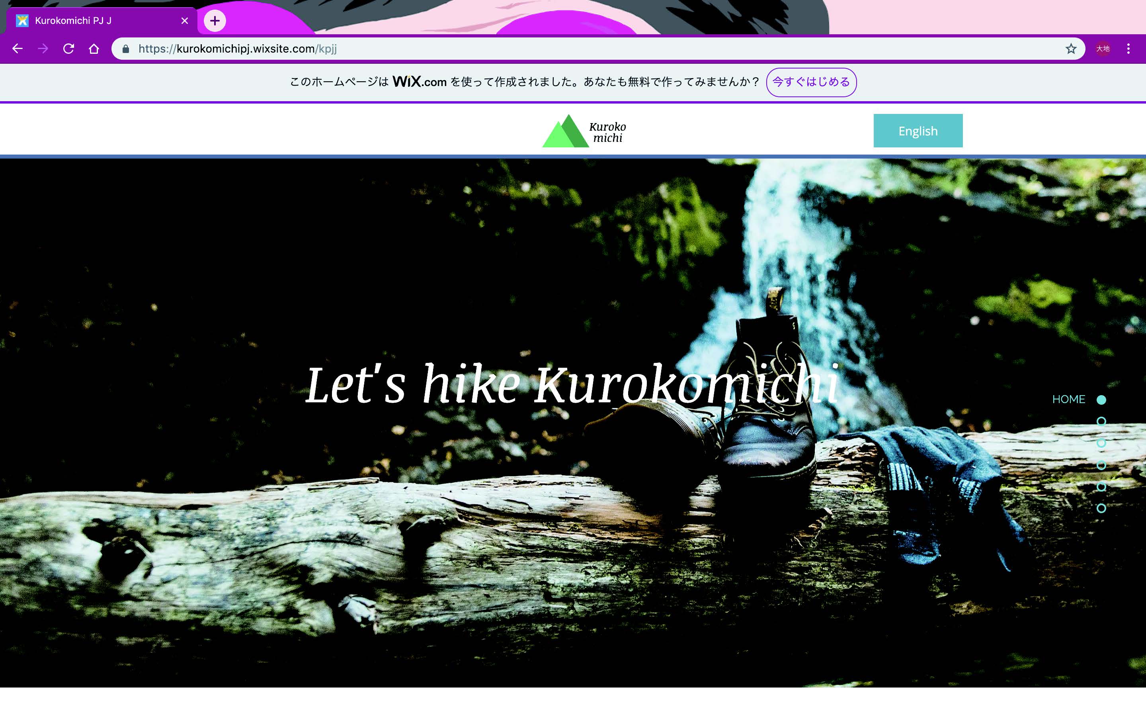Screen dimensions: 1146x717
Task: Click the browser forward arrow
Action: point(43,48)
